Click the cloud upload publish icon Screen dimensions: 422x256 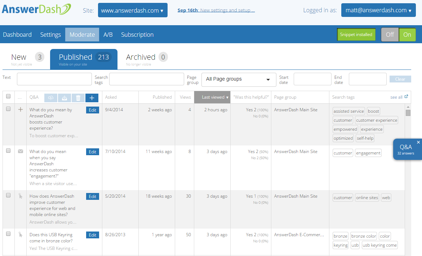pos(50,98)
